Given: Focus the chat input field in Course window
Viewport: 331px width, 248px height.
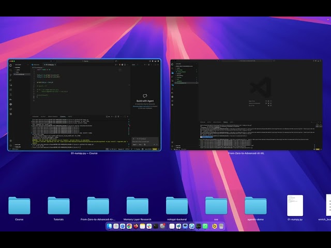Looking at the screenshot, I should (145, 142).
